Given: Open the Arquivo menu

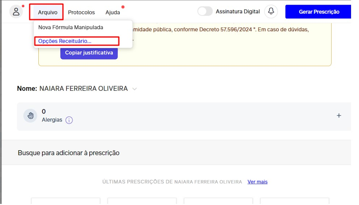Looking at the screenshot, I should 47,12.
